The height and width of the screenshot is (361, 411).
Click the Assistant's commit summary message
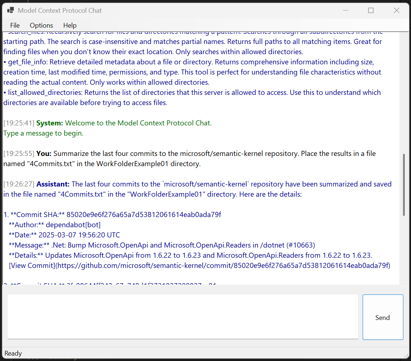click(x=182, y=184)
